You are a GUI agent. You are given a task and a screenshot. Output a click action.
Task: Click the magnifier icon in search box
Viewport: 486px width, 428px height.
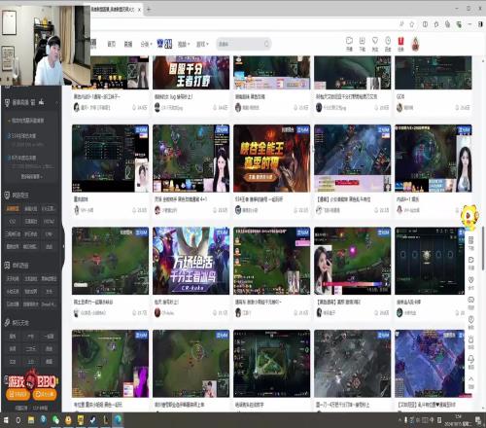266,44
